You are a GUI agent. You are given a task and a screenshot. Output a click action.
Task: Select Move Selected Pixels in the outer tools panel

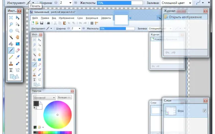tap(18, 18)
